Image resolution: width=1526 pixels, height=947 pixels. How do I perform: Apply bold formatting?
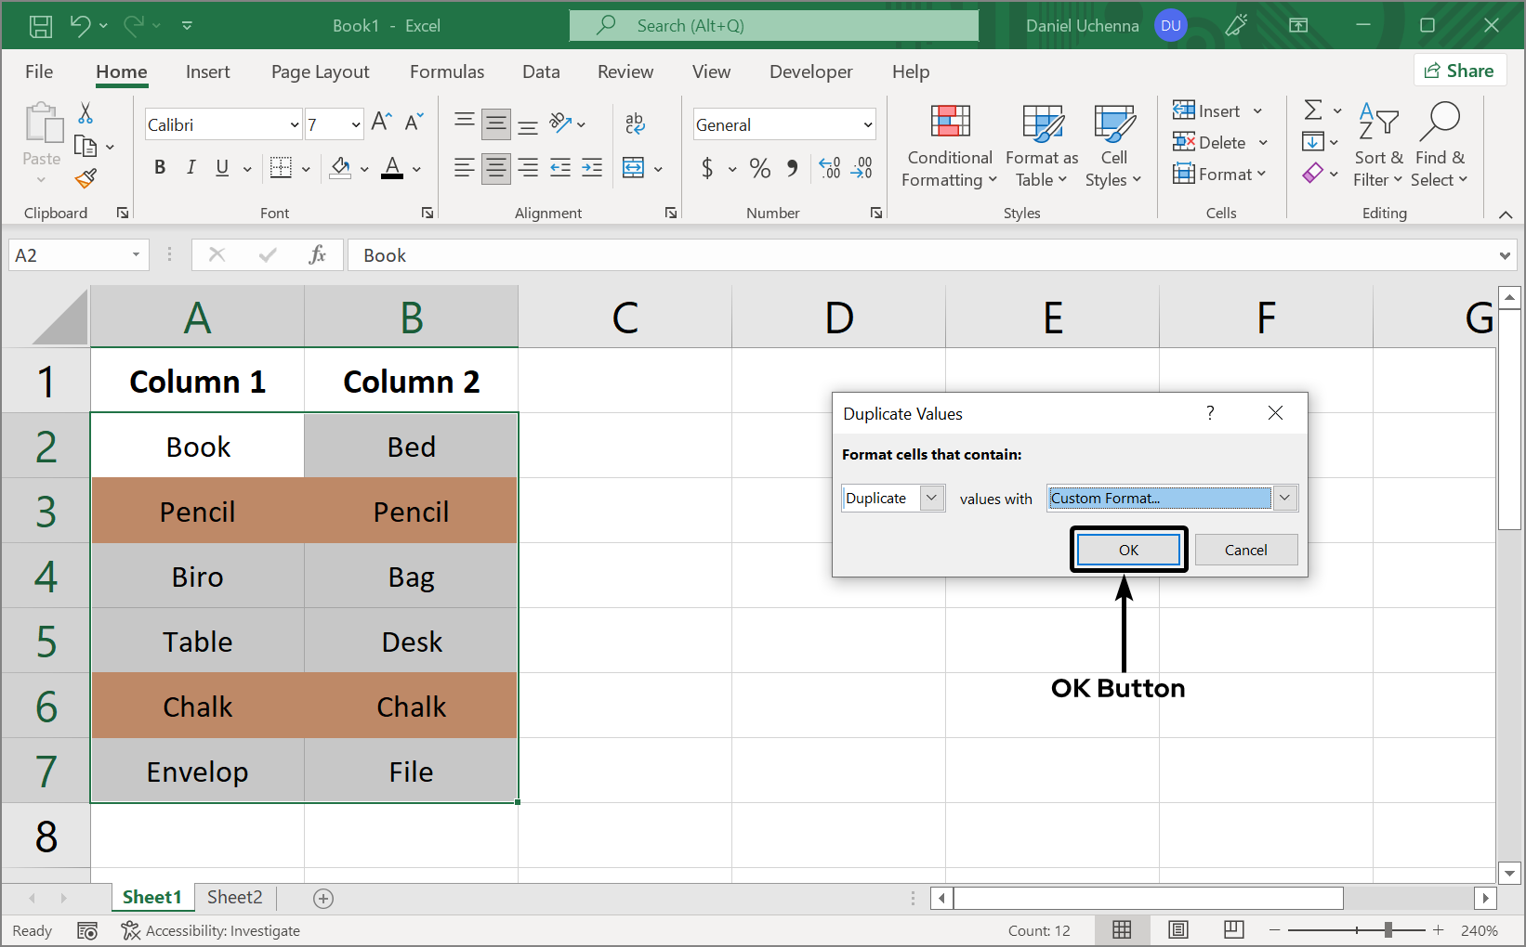tap(159, 168)
